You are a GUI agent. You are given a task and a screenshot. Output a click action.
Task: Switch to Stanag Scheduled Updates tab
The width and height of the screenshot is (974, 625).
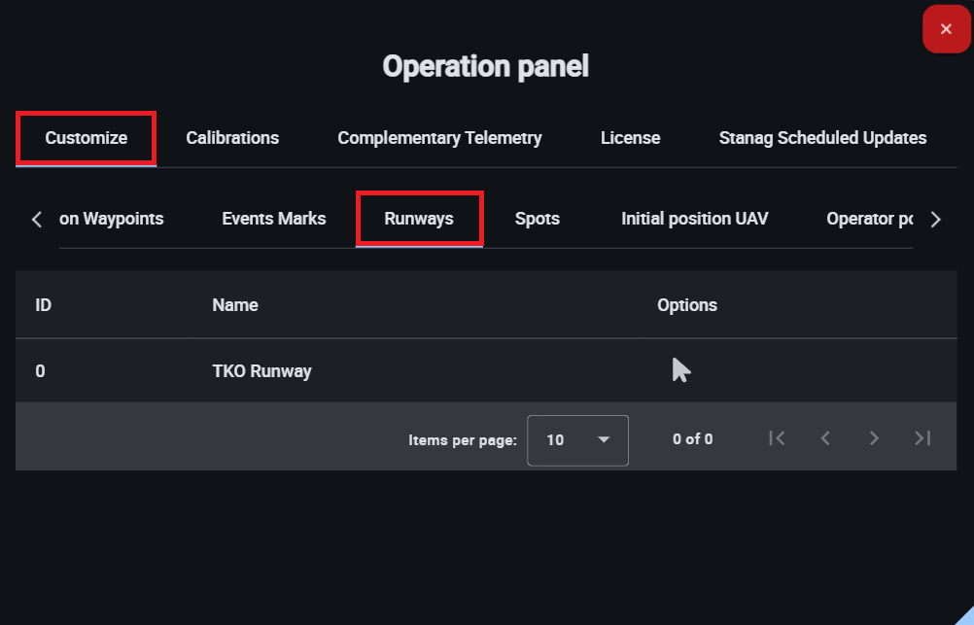(x=822, y=138)
